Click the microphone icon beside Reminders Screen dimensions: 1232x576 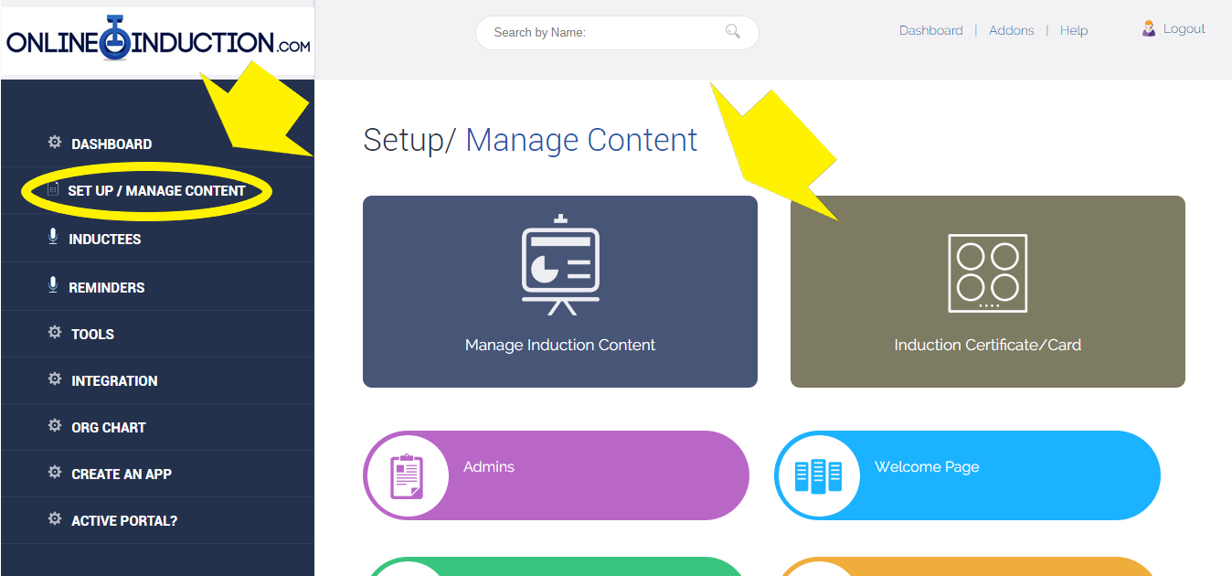click(53, 285)
